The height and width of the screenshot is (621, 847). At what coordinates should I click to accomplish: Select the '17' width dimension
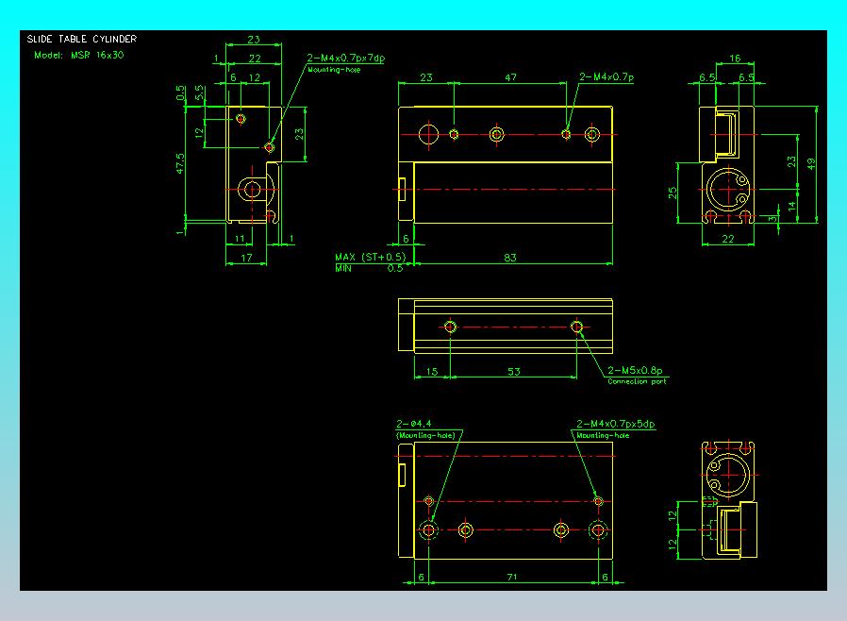point(246,258)
